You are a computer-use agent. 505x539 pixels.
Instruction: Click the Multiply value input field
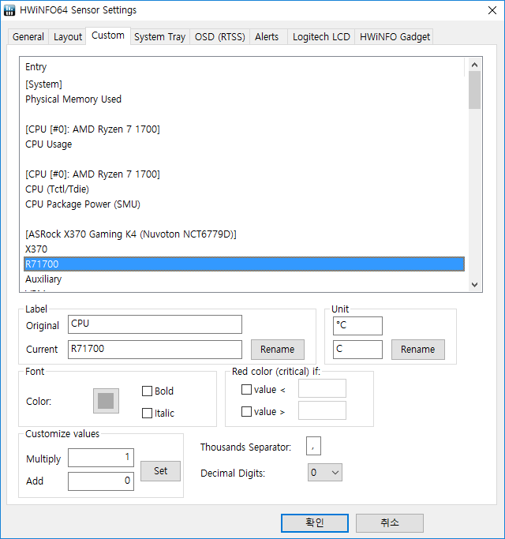[x=100, y=459]
